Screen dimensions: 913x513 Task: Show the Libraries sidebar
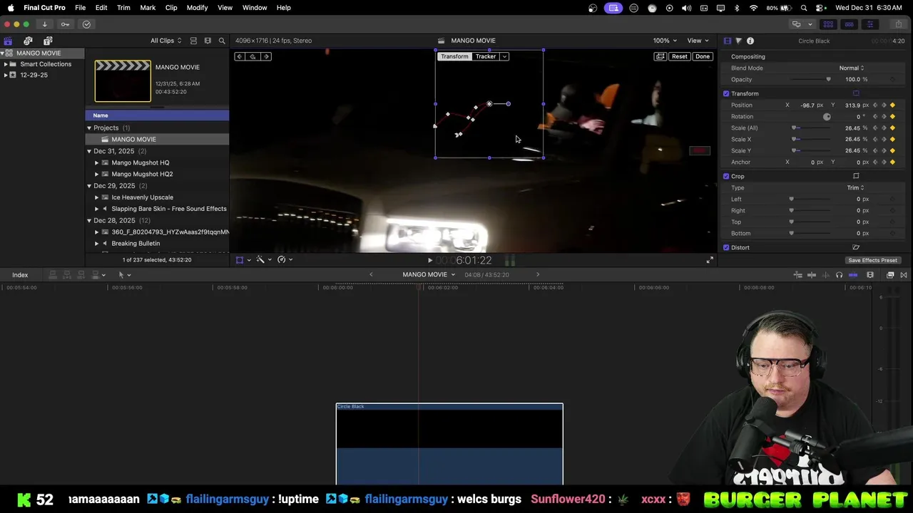coord(8,41)
